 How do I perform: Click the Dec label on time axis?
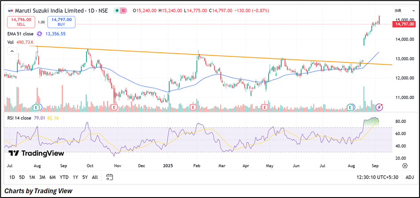(141, 166)
